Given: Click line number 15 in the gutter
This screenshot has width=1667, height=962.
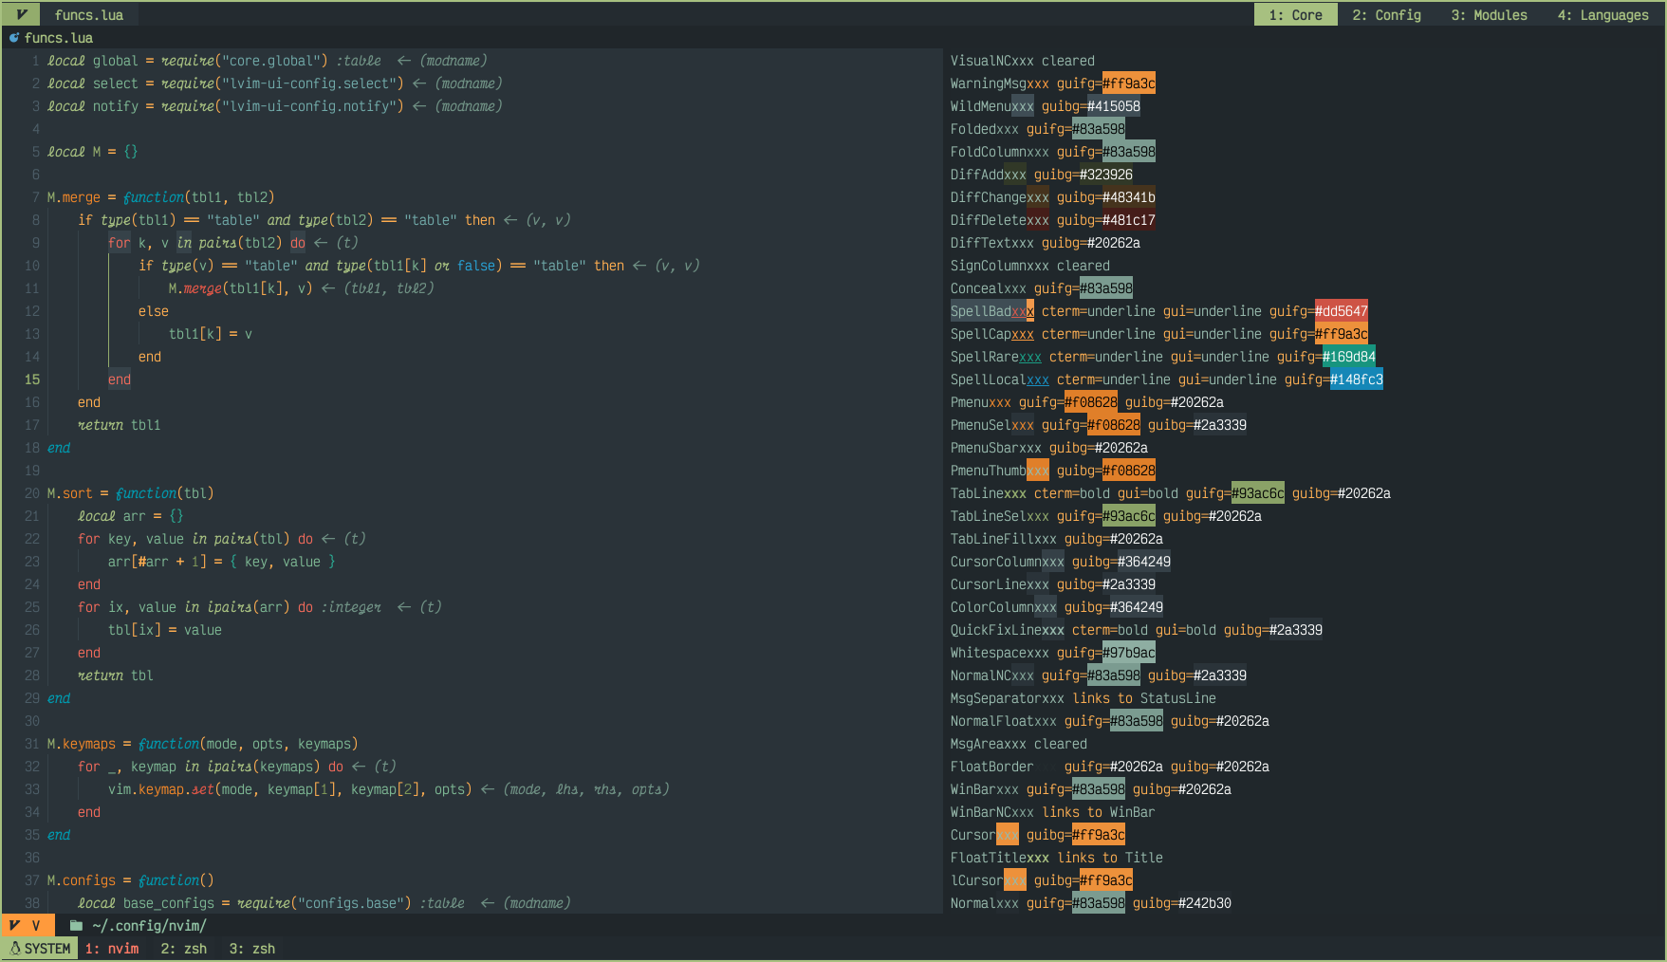Looking at the screenshot, I should click(32, 379).
